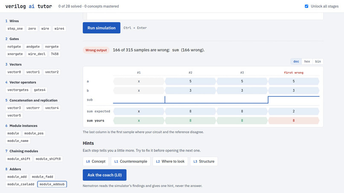Switch waveform display to bin
The width and height of the screenshot is (344, 193).
point(318,61)
